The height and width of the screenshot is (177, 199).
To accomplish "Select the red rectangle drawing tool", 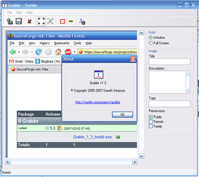I will 62,21.
